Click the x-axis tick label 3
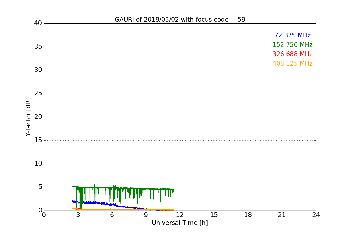Viewport: 351px width, 234px height. [x=78, y=215]
